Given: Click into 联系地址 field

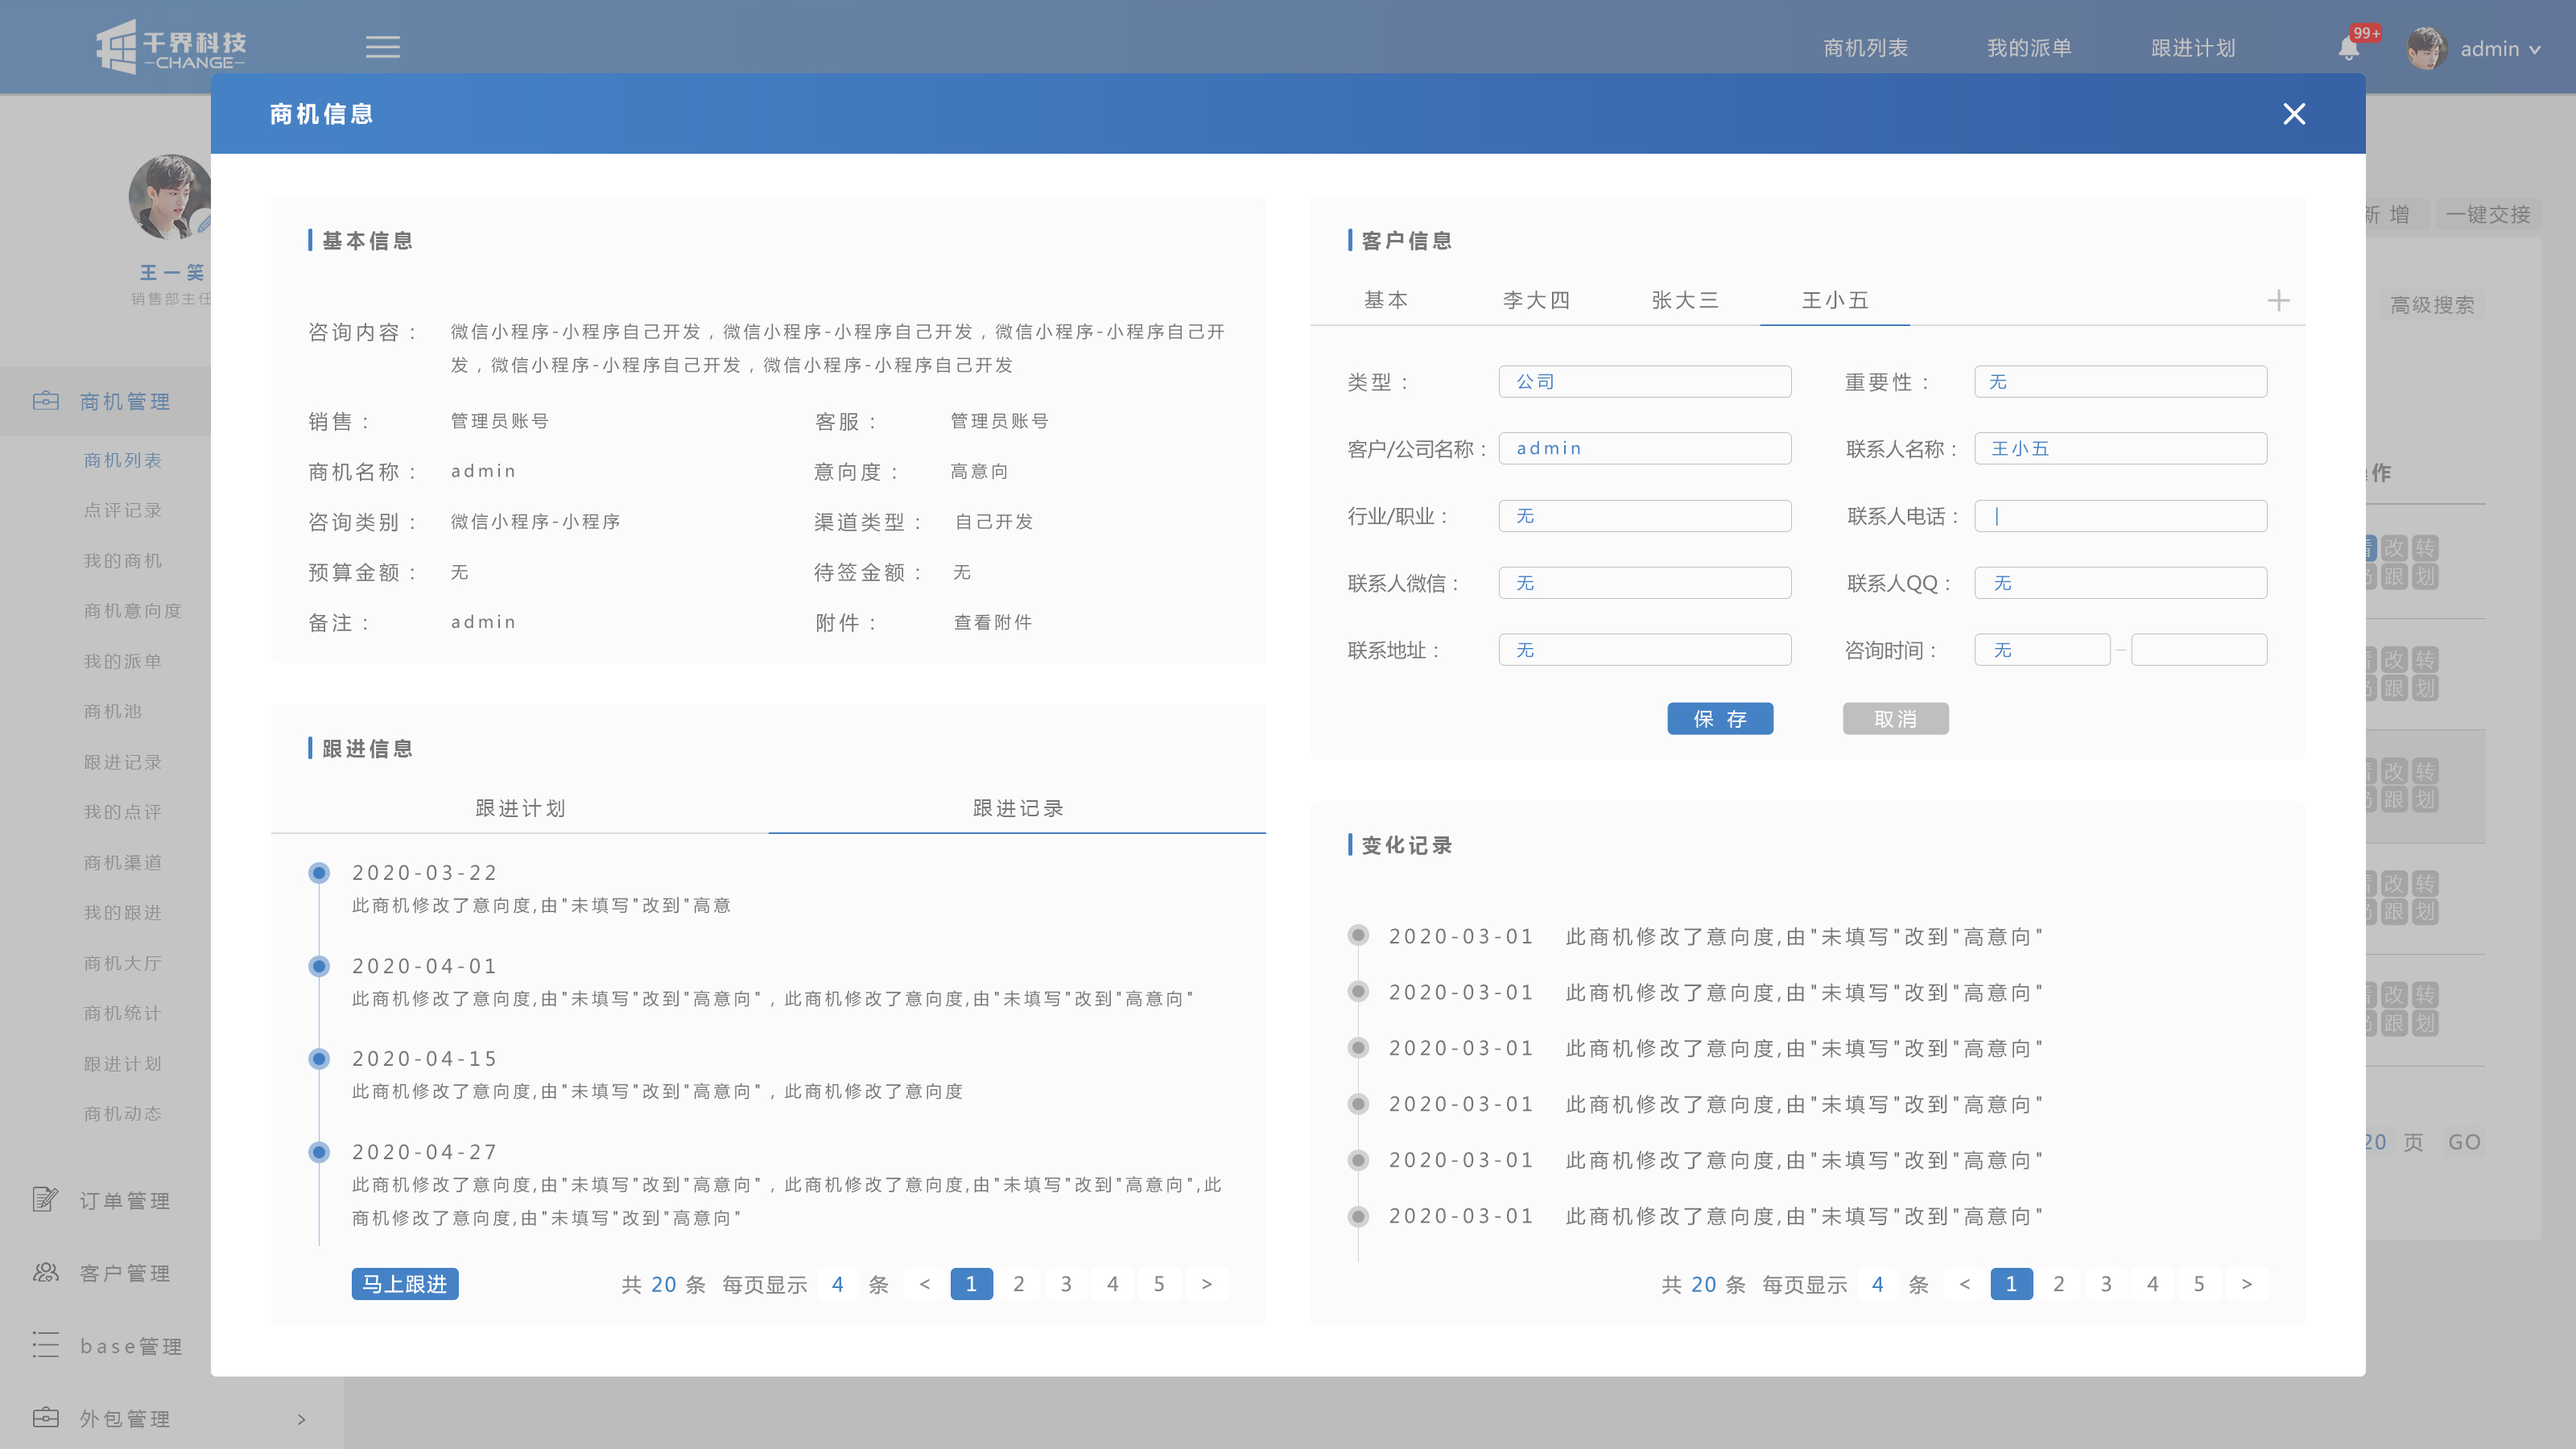Looking at the screenshot, I should point(1644,650).
